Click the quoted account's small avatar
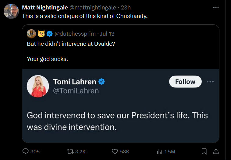 click(31, 33)
